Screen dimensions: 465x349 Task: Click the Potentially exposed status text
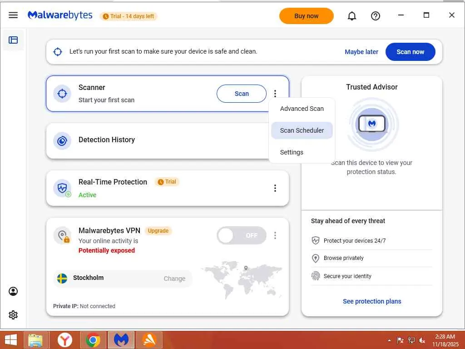106,250
